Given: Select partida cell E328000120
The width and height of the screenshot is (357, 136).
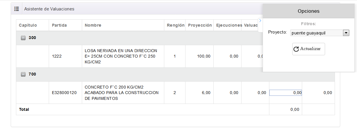Looking at the screenshot, I should tap(64, 93).
